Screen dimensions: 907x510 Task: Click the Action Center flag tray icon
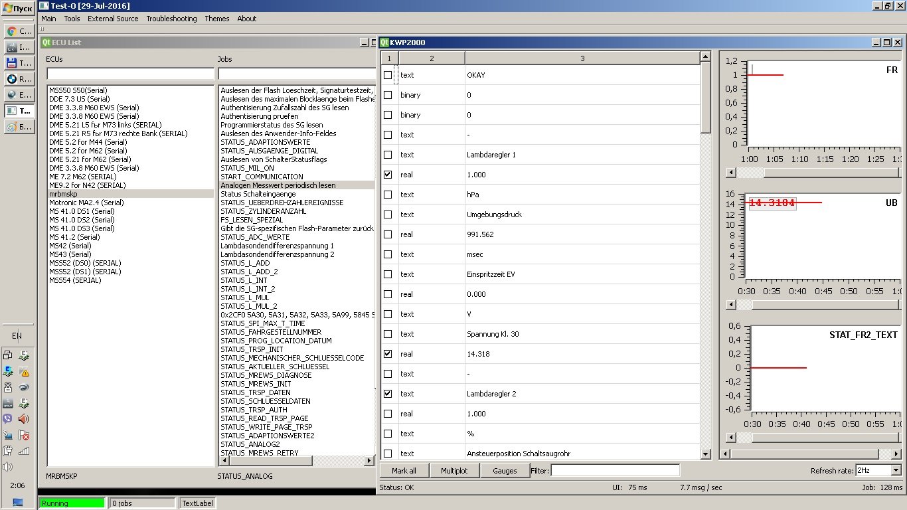point(24,436)
